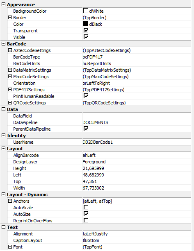Collapse the BarCode category section
194x251 pixels.
(3, 44)
